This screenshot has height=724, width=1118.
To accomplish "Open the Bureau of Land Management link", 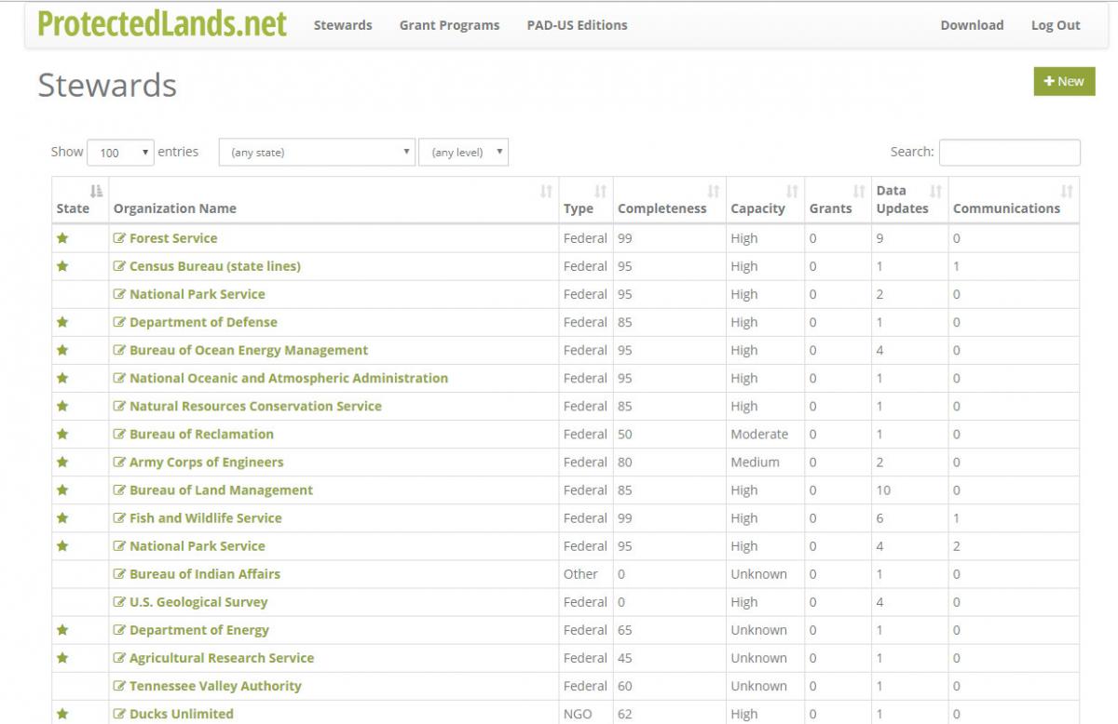I will click(222, 489).
